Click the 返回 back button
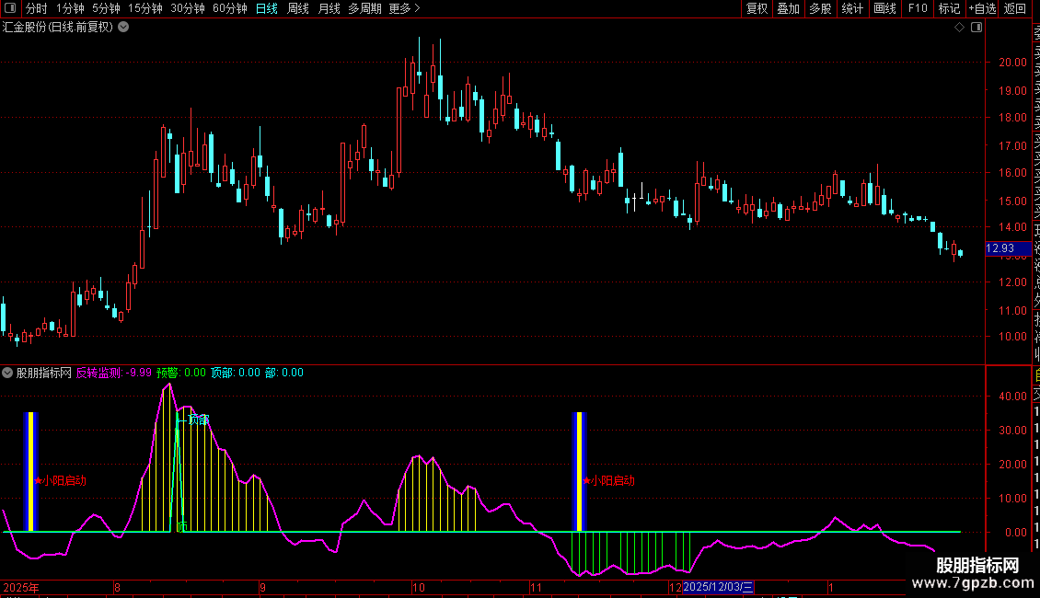This screenshot has height=598, width=1040. tap(1015, 8)
